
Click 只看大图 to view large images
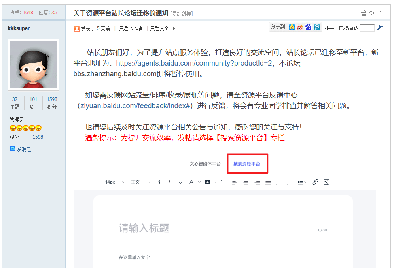click(x=159, y=29)
